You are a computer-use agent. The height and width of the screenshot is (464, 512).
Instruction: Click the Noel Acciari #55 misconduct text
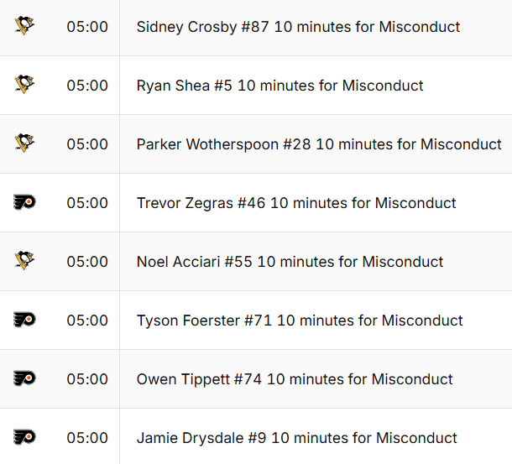point(290,262)
